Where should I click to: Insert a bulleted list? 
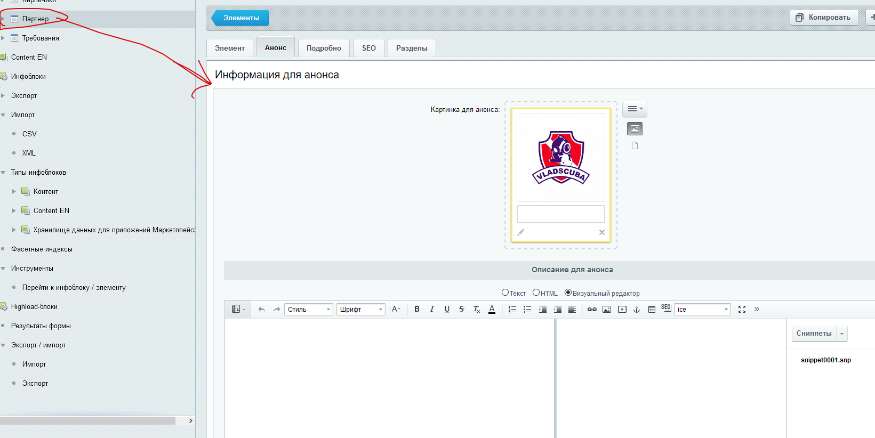pos(527,309)
